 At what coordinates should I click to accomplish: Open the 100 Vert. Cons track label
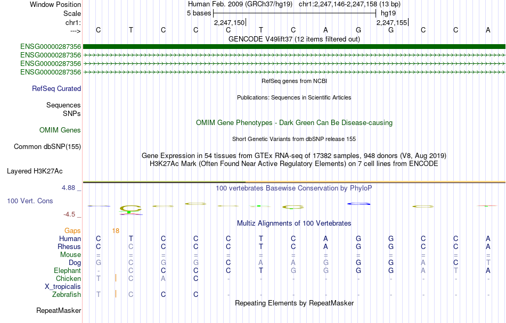(x=30, y=201)
